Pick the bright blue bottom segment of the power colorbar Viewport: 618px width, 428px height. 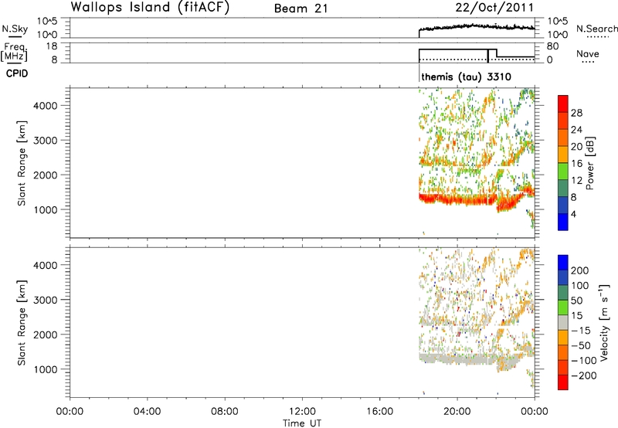coord(563,222)
